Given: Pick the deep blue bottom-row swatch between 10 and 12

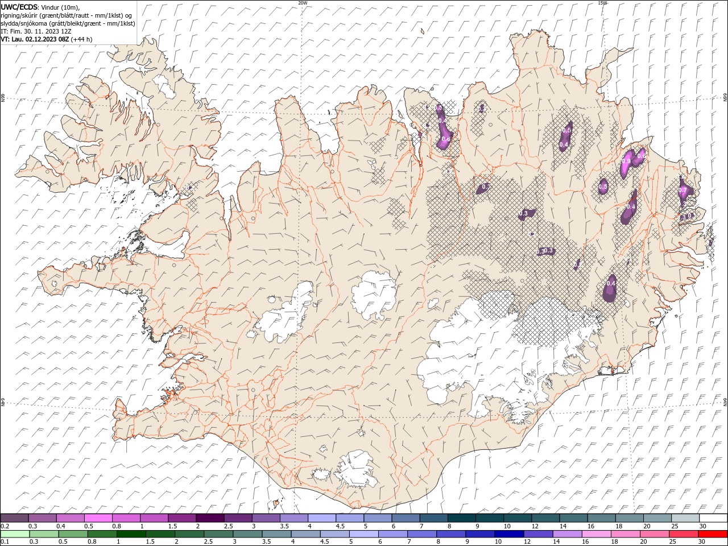Looking at the screenshot, I should (508, 534).
